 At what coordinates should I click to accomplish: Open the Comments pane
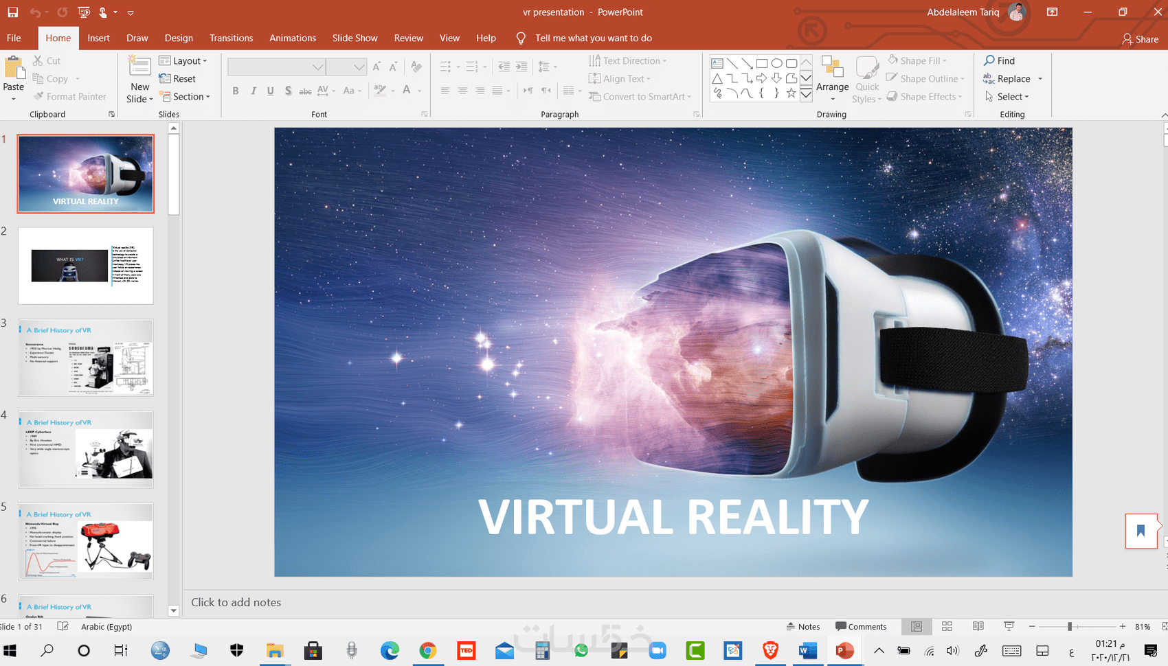tap(861, 626)
